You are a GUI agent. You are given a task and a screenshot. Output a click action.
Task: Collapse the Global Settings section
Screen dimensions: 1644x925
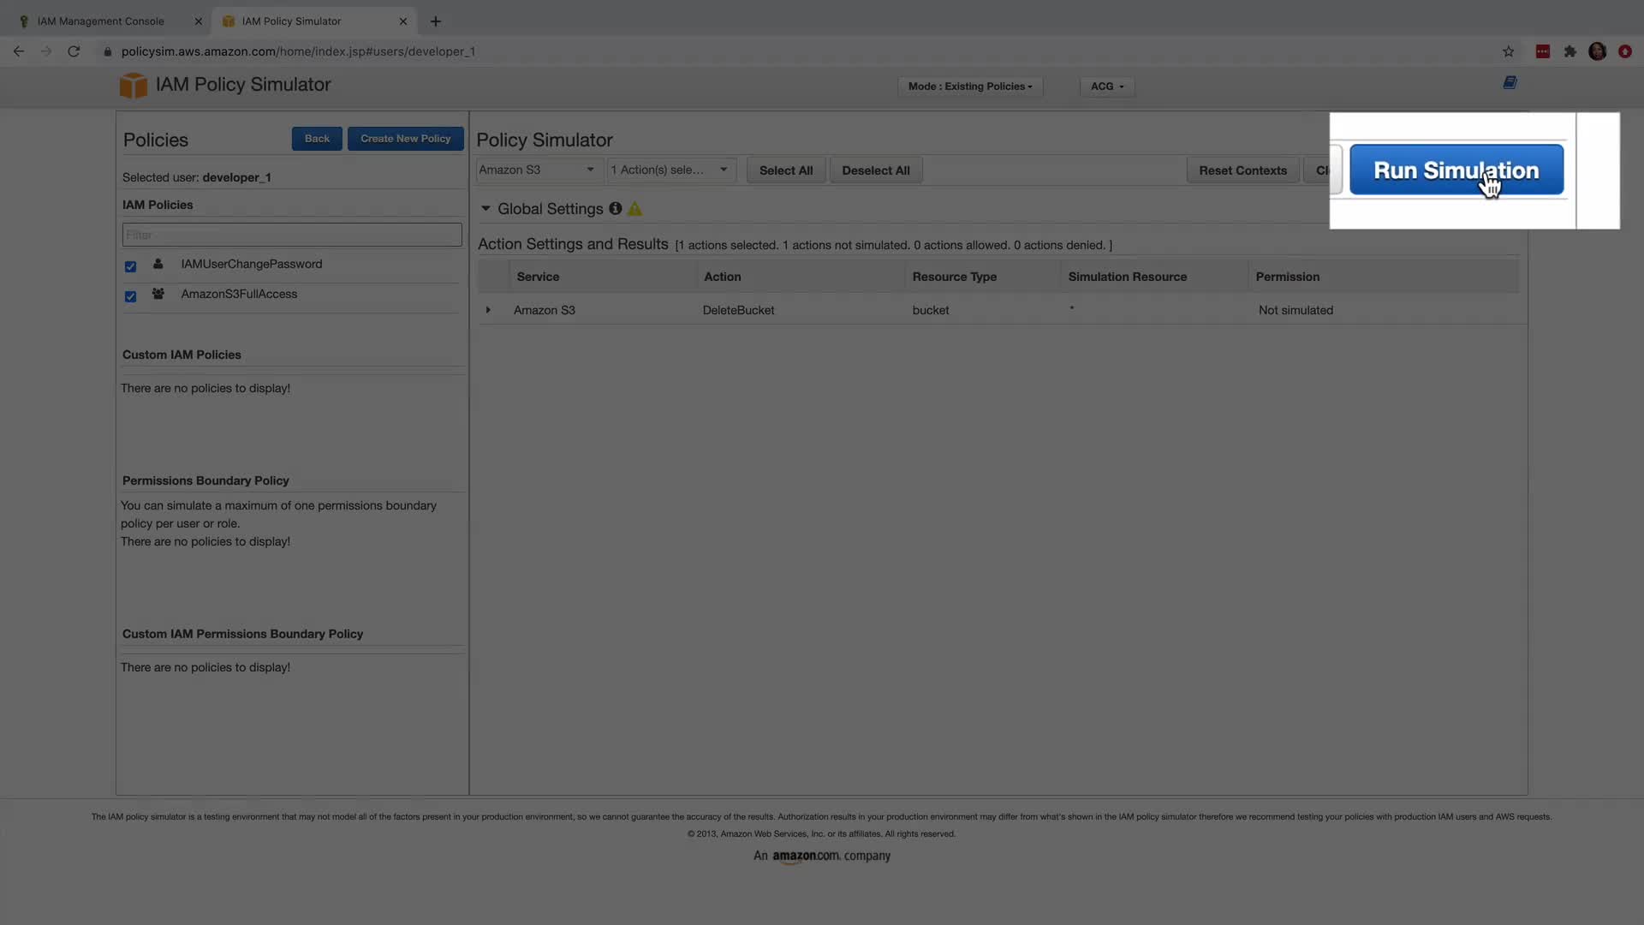point(485,208)
